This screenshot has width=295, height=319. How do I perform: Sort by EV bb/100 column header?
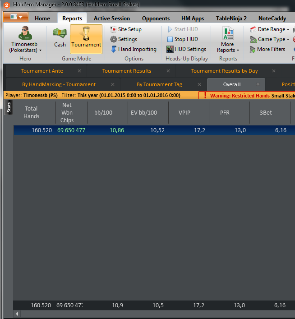[x=144, y=112]
